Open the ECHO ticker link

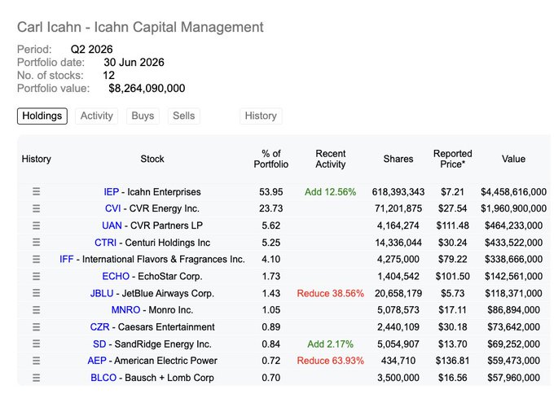coord(116,277)
